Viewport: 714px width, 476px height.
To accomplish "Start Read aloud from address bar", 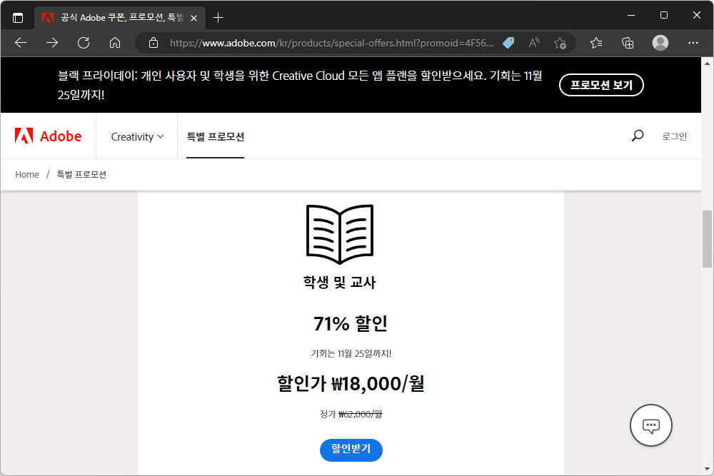I will click(x=534, y=43).
